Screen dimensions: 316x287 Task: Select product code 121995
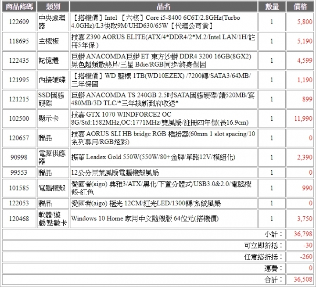point(19,80)
